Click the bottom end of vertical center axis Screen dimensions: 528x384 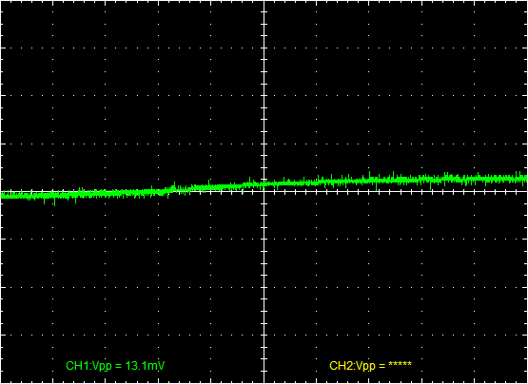coord(264,382)
